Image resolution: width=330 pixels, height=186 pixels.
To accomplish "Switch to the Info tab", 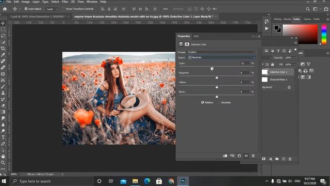I will pos(196,36).
